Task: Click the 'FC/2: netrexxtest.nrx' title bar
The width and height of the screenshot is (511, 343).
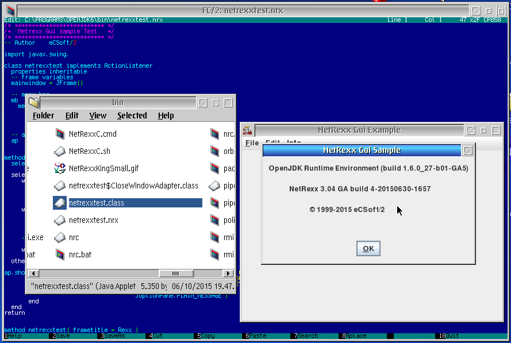Action: 243,11
